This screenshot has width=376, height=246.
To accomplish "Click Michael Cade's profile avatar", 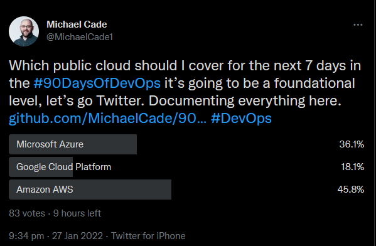I will [x=24, y=31].
